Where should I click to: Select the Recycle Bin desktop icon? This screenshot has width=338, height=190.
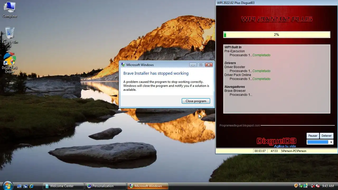tap(10, 35)
